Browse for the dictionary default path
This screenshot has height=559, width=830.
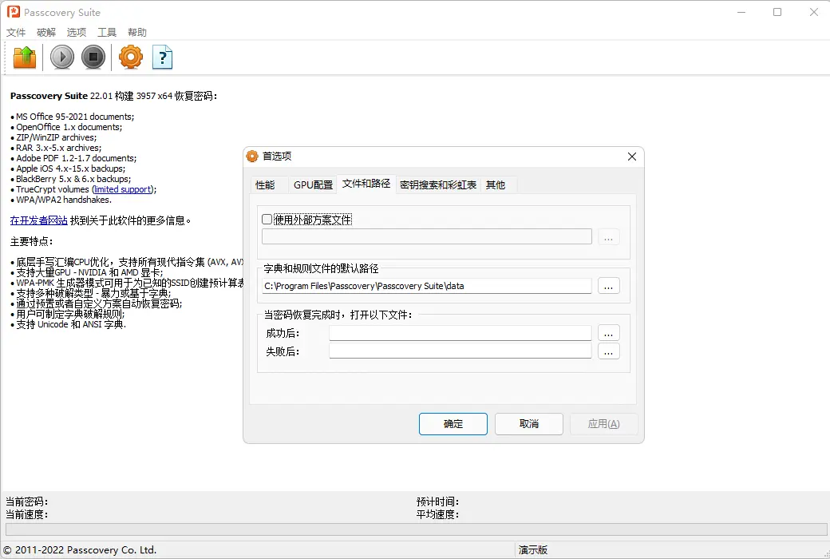point(609,286)
